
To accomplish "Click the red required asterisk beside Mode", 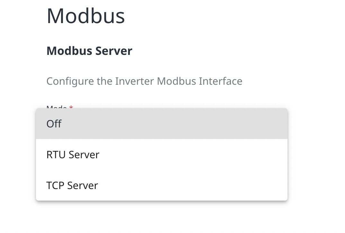I will pos(71,107).
